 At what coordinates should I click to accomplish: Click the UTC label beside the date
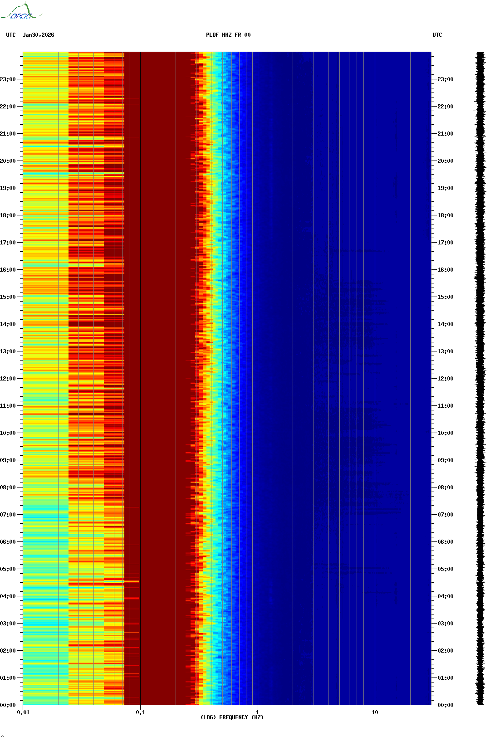[x=11, y=35]
